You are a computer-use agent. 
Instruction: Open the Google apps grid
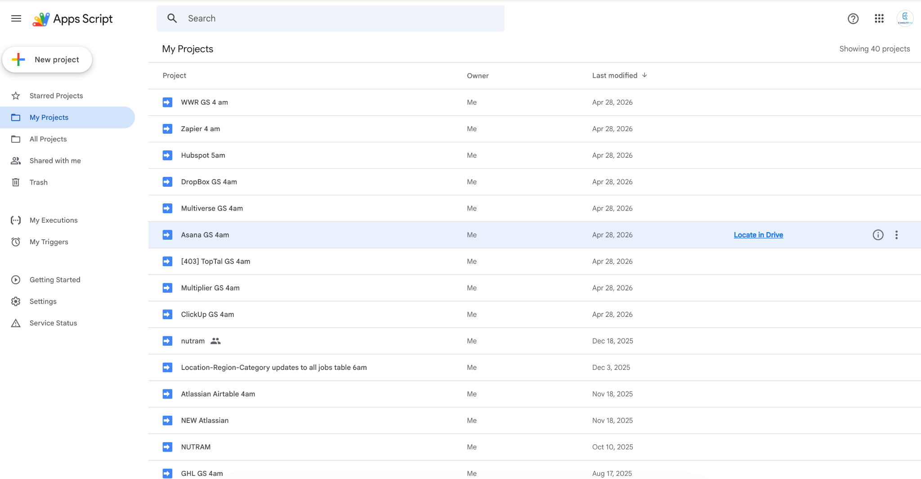click(x=879, y=18)
